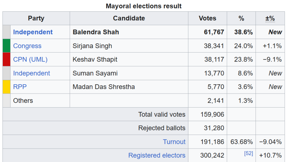Click Suman Sayami's Independent party link

31,73
